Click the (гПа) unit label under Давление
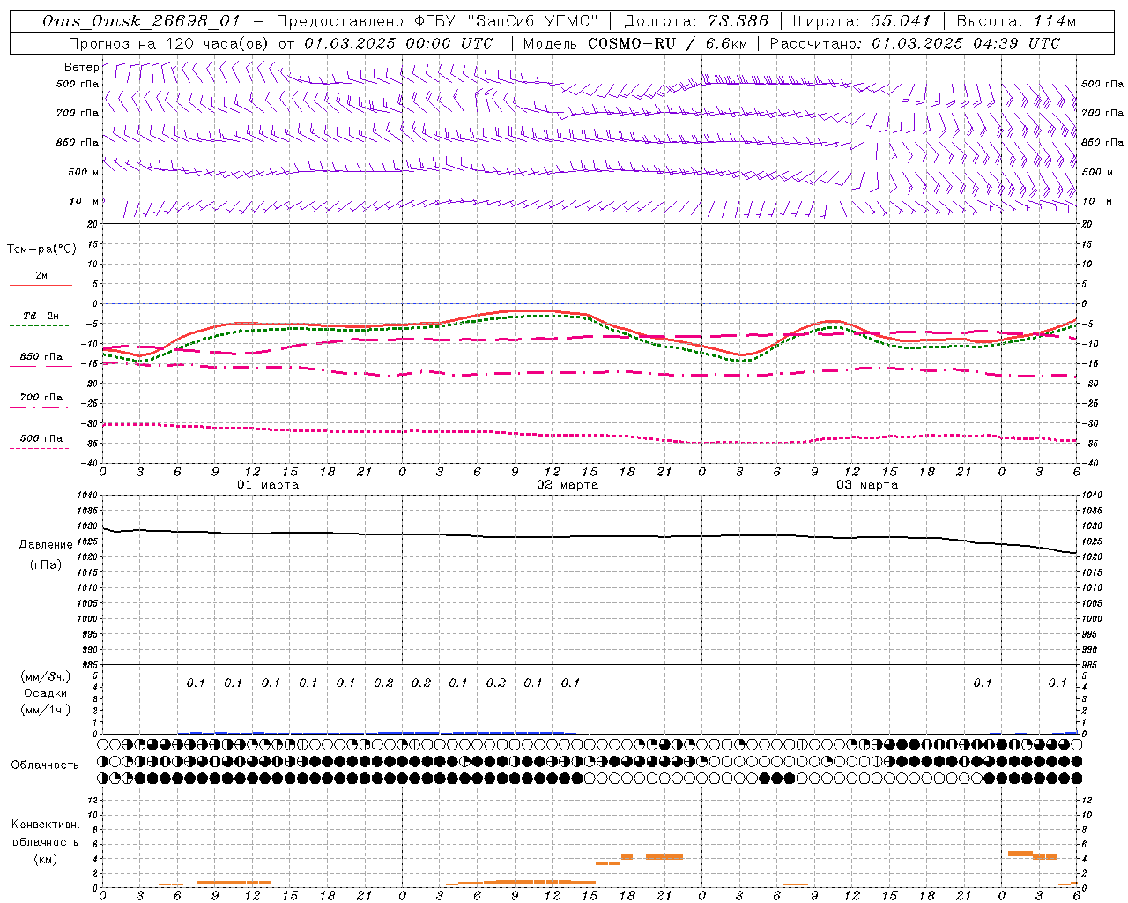This screenshot has height=903, width=1128. coord(46,564)
